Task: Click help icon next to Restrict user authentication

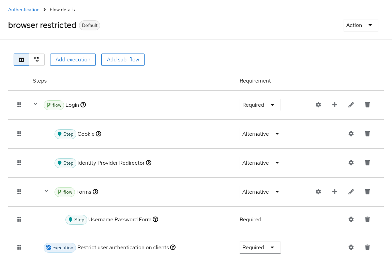Action: click(x=173, y=247)
